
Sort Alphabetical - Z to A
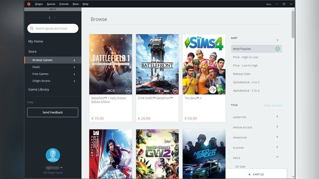click(x=246, y=91)
